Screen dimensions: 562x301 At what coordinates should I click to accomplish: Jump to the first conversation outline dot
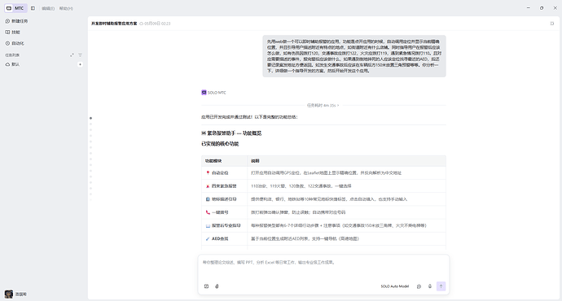point(90,118)
